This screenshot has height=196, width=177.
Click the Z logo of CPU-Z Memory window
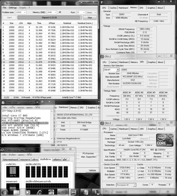(102, 2)
